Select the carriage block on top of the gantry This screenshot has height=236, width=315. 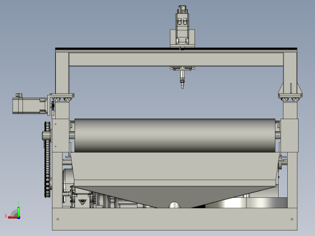pyautogui.click(x=182, y=38)
